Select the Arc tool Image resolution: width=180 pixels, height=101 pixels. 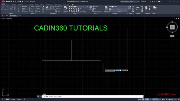point(15,8)
